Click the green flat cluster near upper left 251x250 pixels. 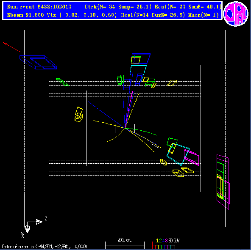pos(62,82)
